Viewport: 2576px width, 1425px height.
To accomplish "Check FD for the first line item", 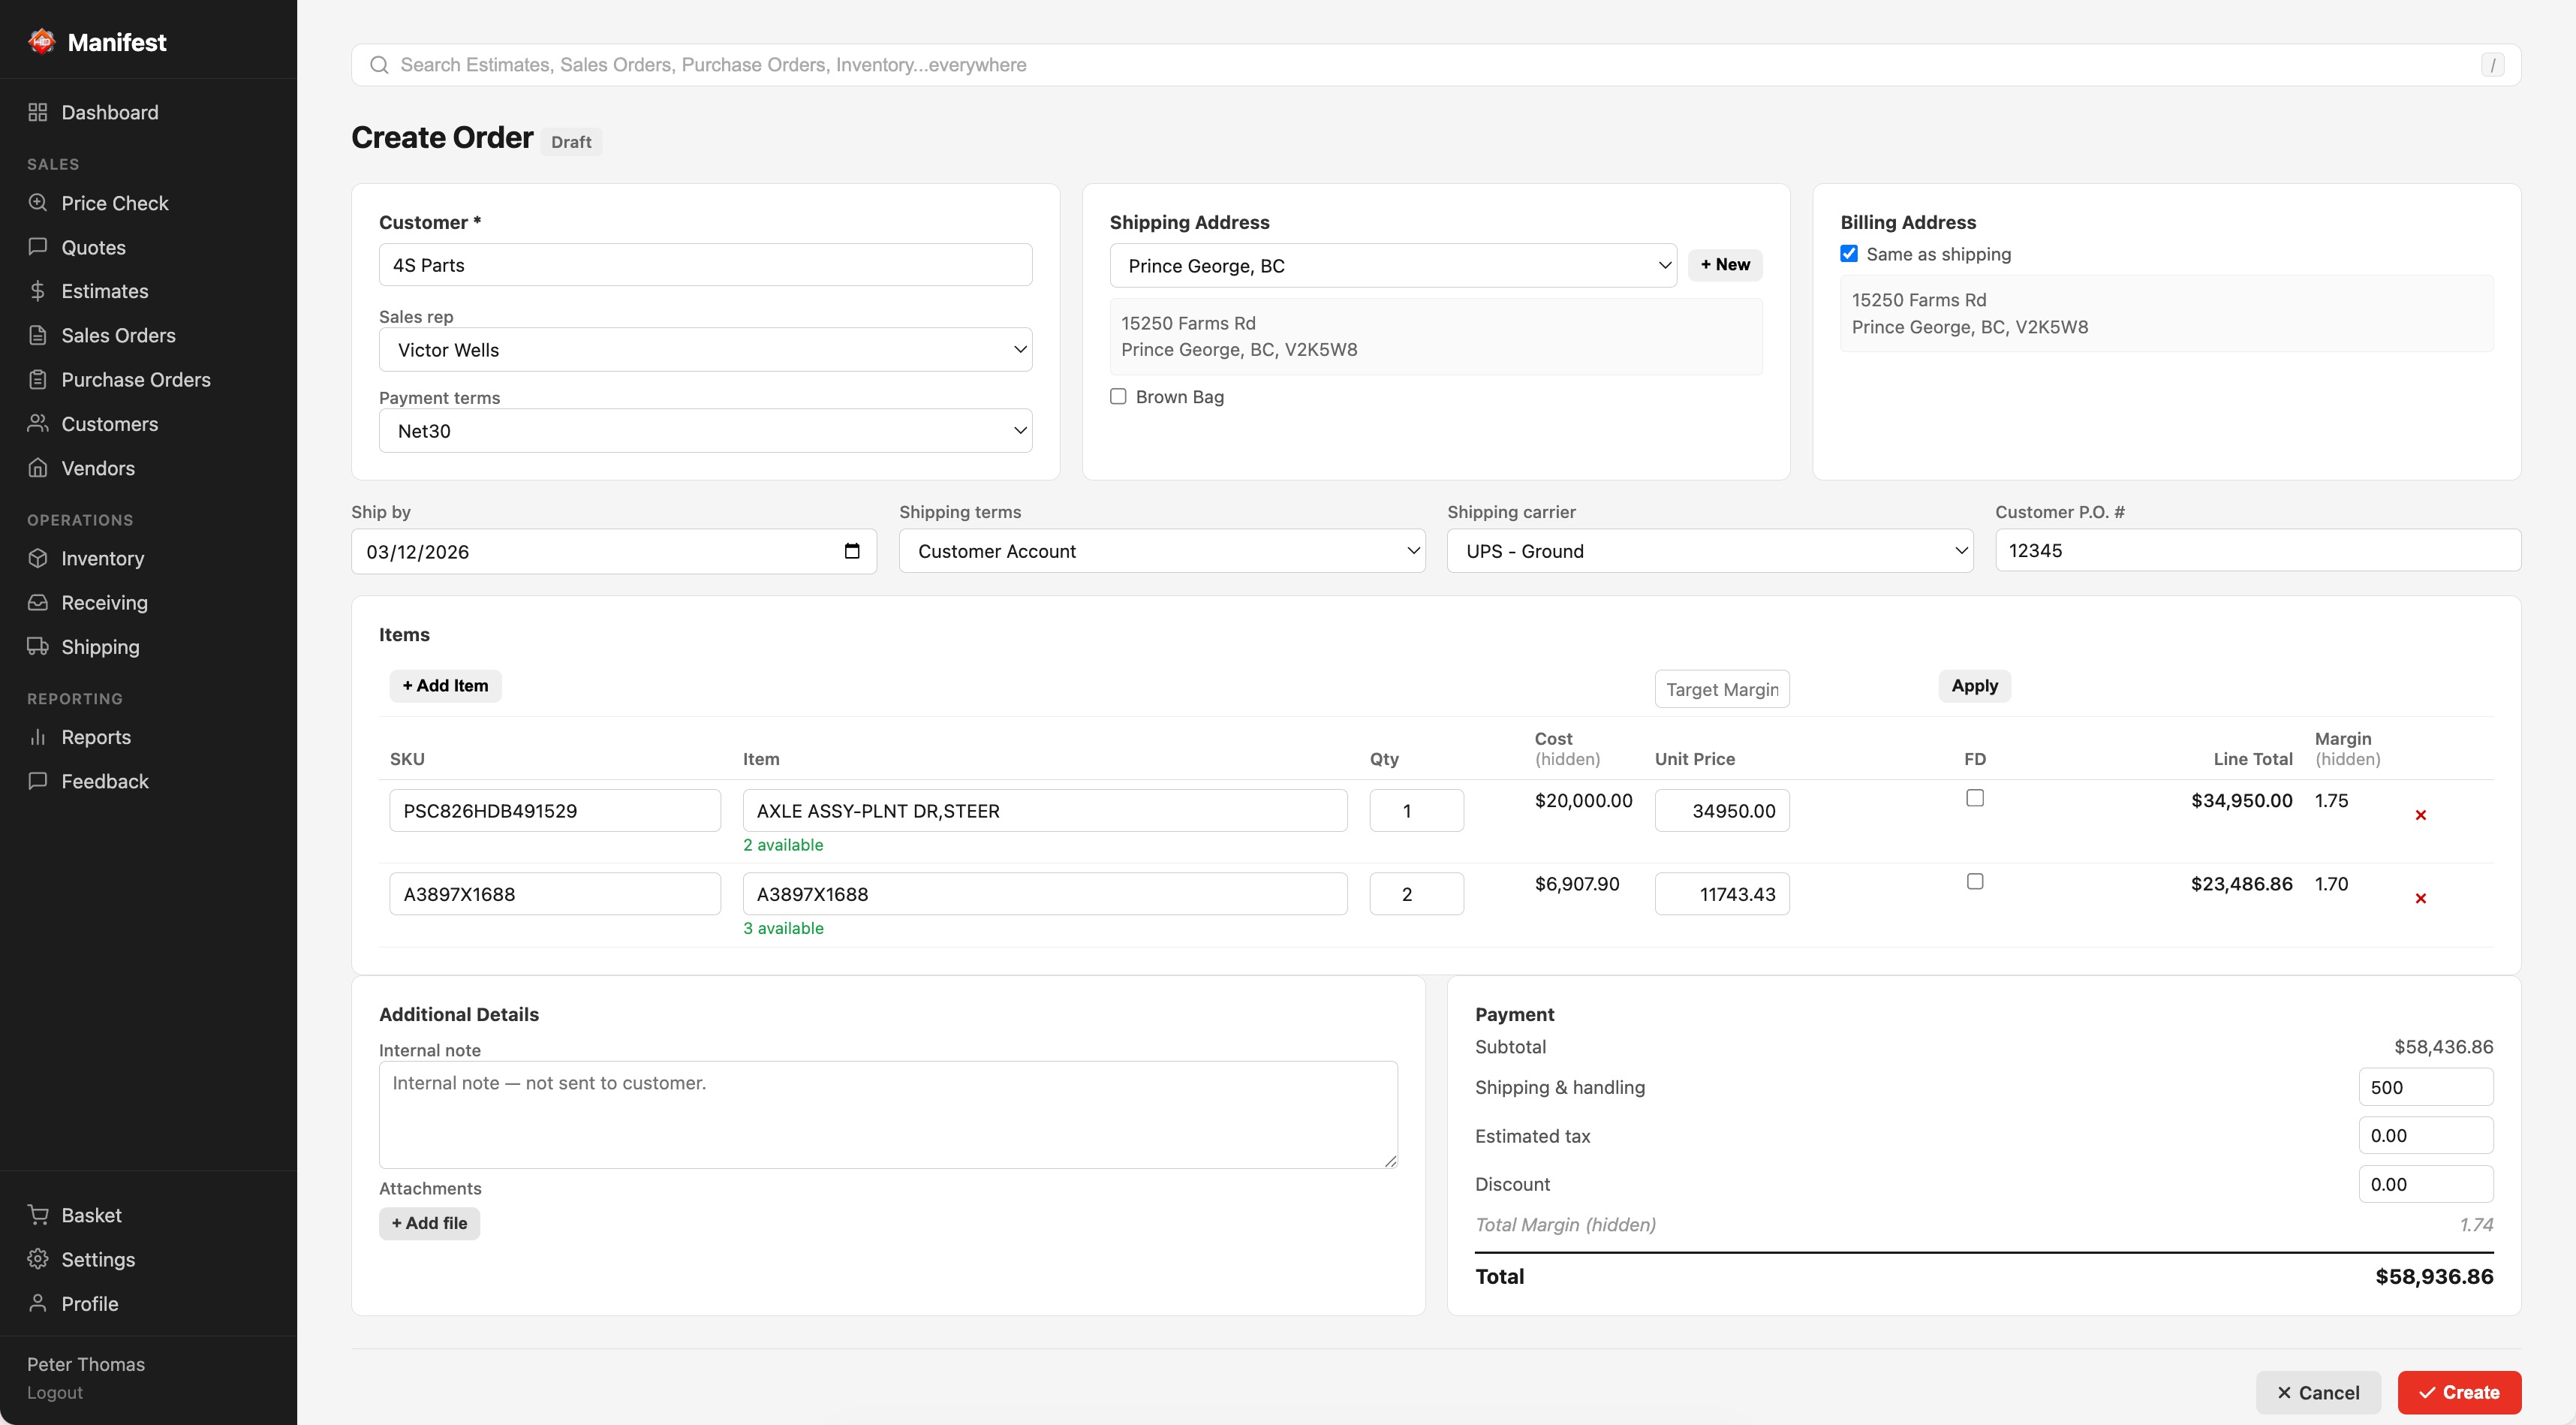I will pyautogui.click(x=1975, y=797).
